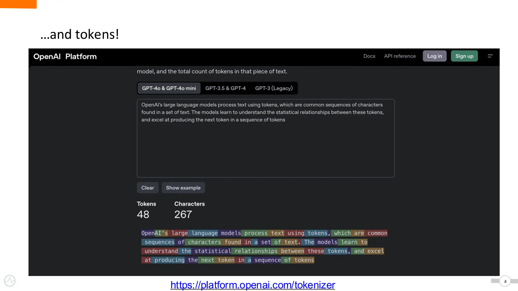Viewport: 518px width, 291px height.
Task: Click the highlighted token "producing"
Action: [x=168, y=260]
